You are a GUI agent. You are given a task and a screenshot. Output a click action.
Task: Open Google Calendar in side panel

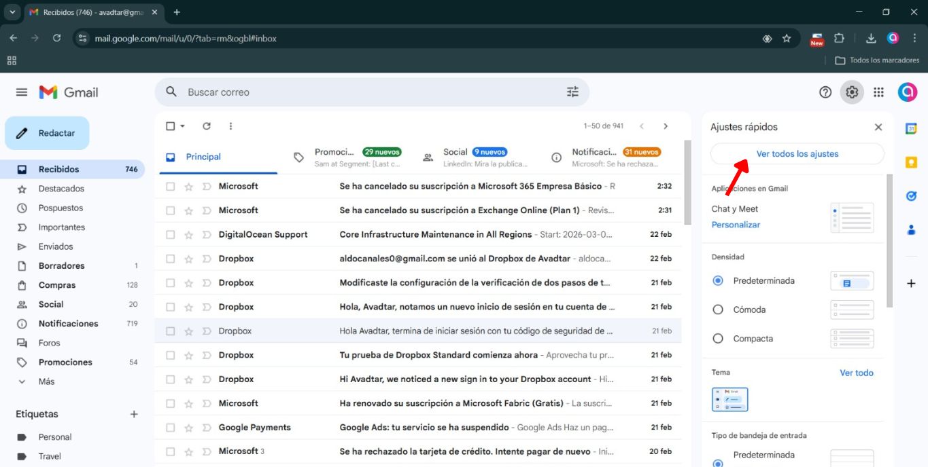pyautogui.click(x=911, y=129)
